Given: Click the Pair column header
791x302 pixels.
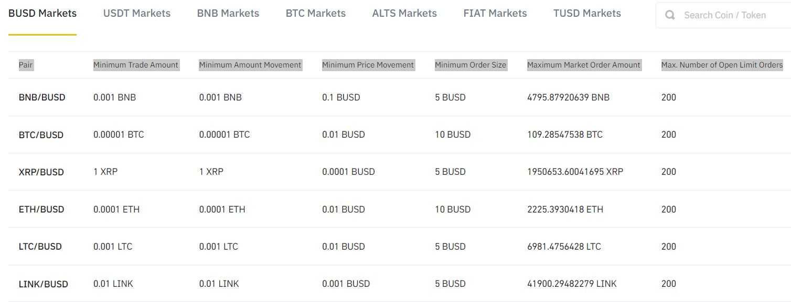Looking at the screenshot, I should [26, 65].
